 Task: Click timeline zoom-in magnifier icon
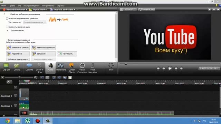pyautogui.click(x=36, y=77)
